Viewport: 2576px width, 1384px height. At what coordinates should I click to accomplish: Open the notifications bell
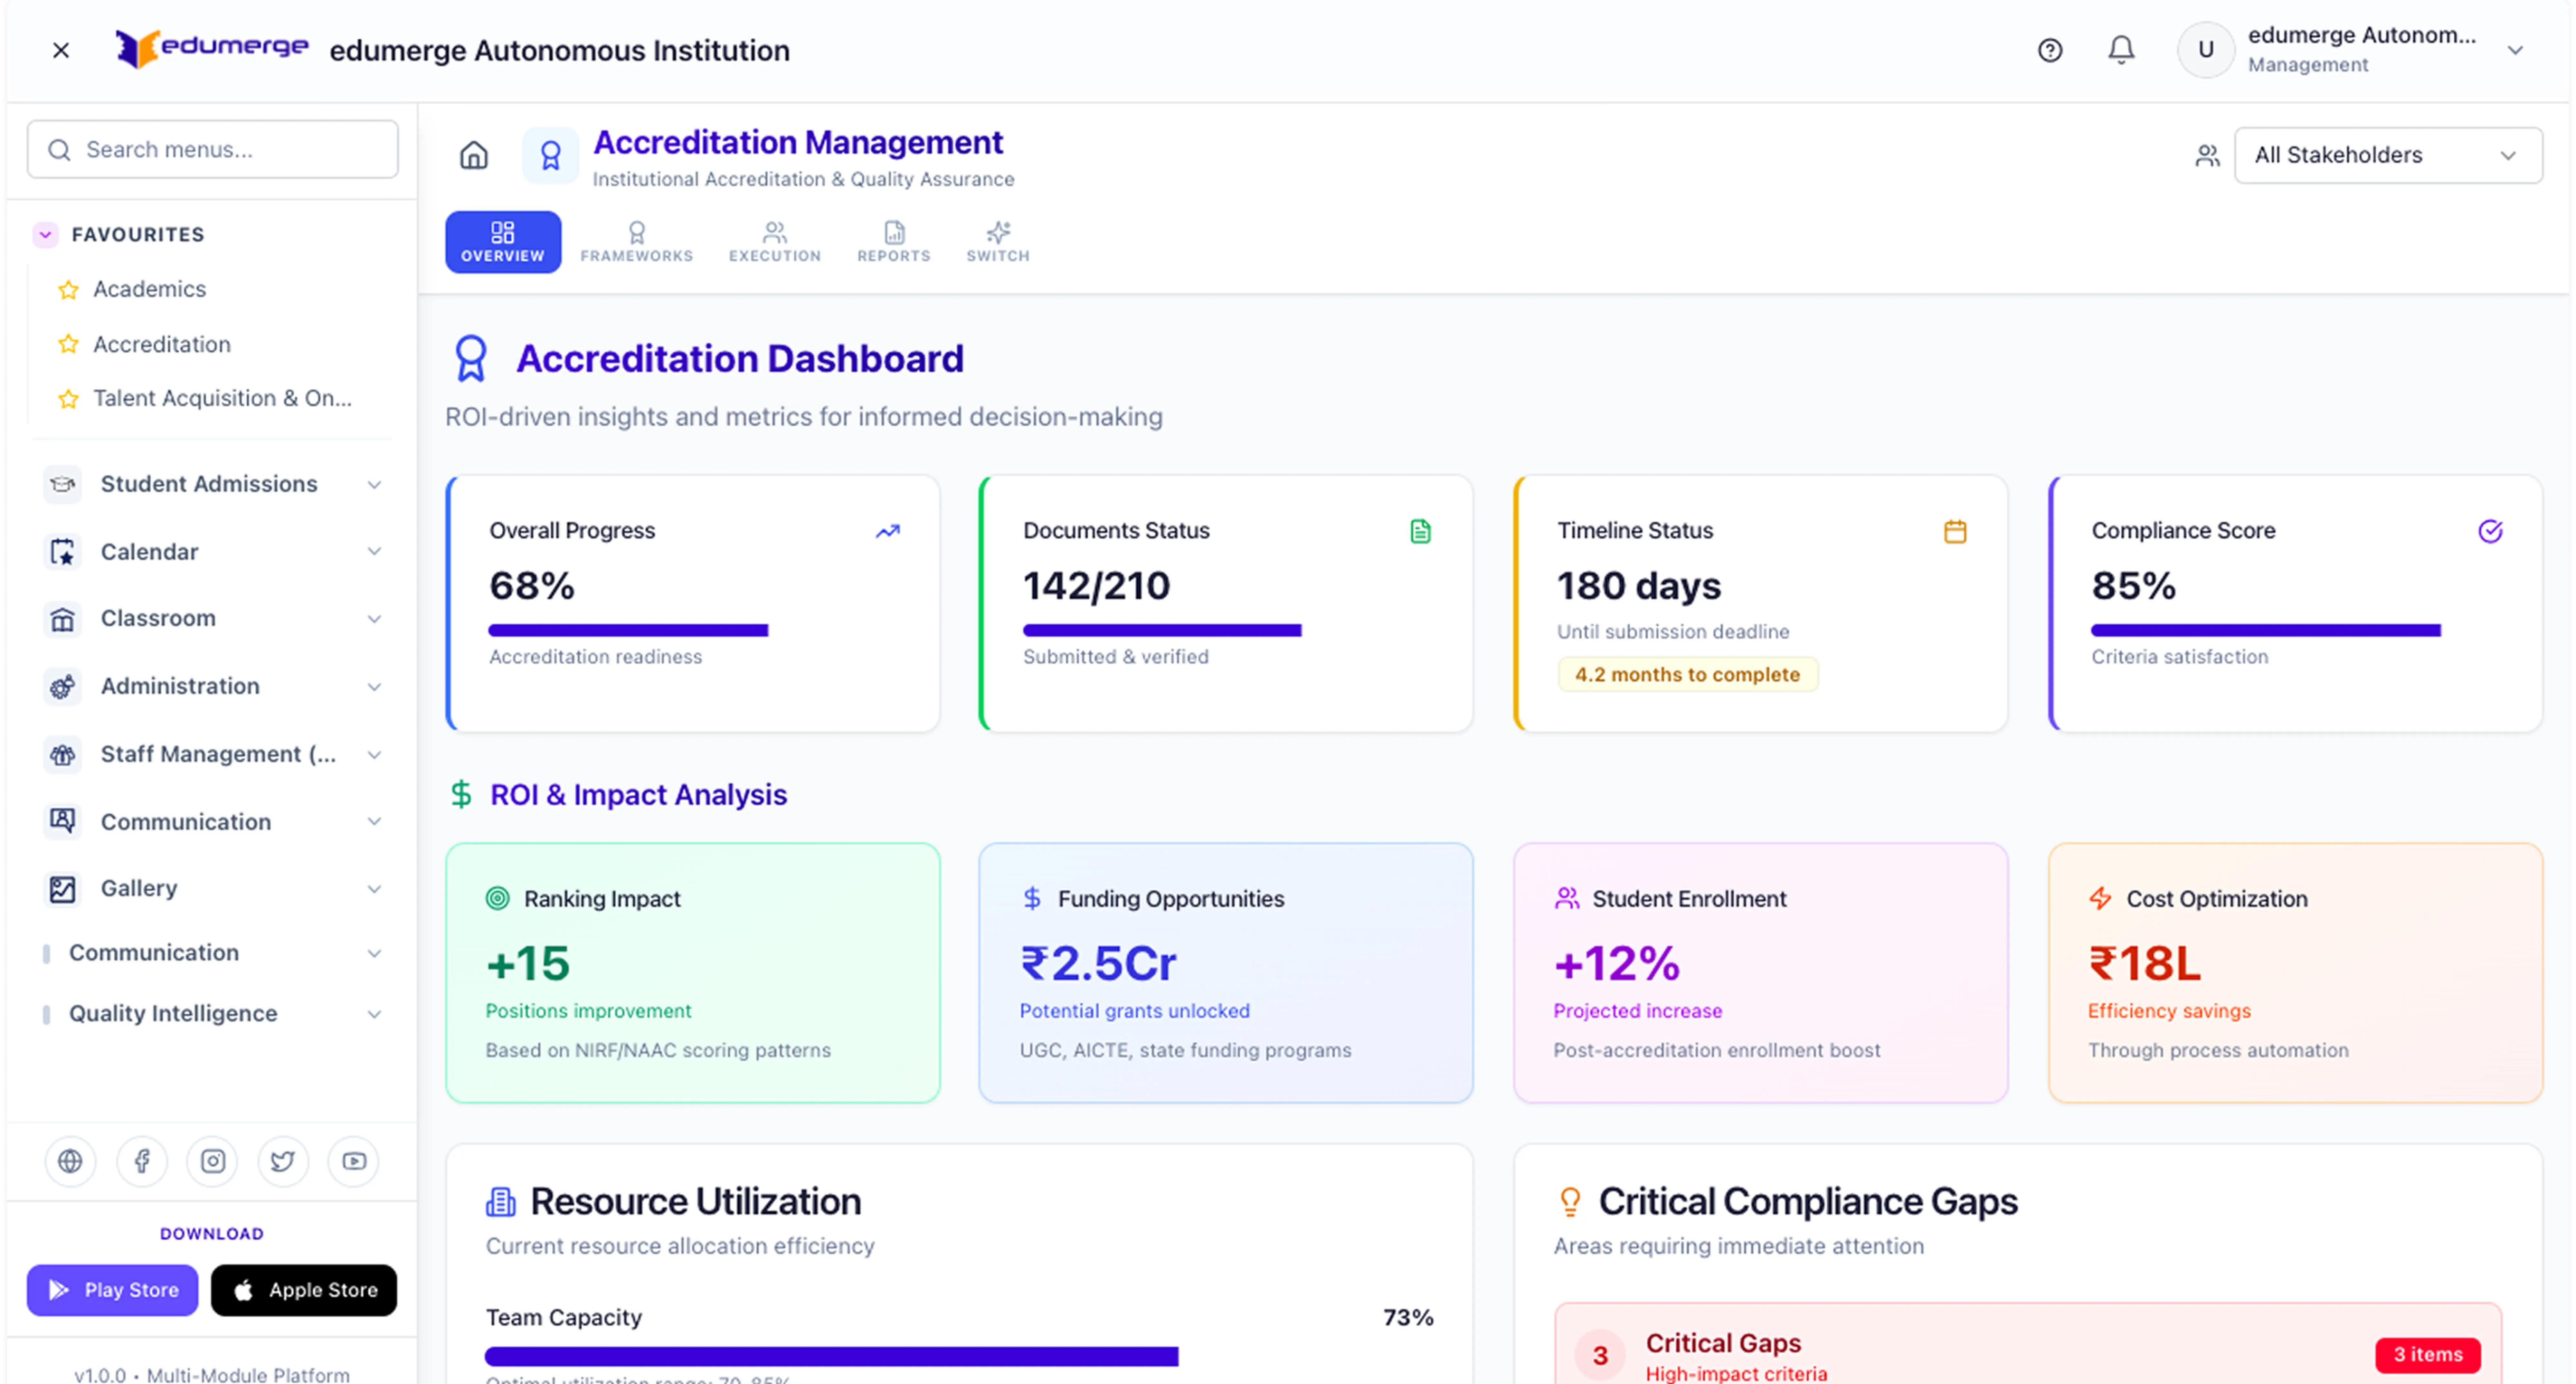coord(2121,50)
